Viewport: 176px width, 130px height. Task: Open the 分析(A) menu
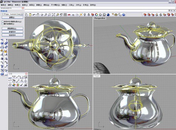[78, 5]
